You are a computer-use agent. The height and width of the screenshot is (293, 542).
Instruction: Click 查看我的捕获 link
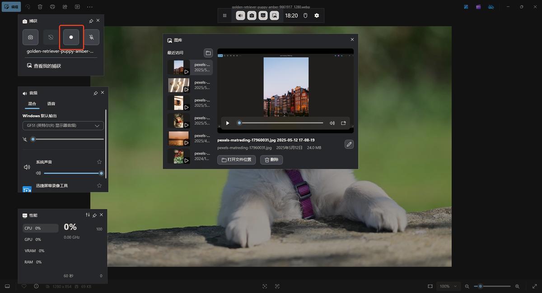click(x=47, y=66)
